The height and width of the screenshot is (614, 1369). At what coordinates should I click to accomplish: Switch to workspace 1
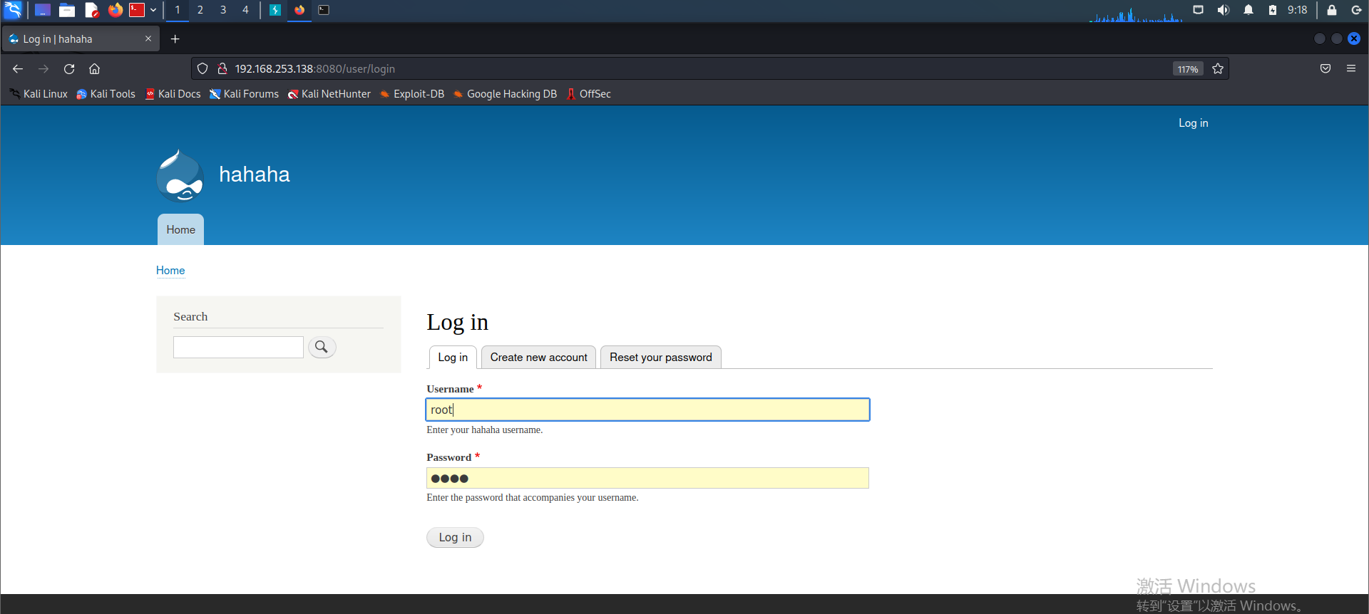[x=178, y=10]
